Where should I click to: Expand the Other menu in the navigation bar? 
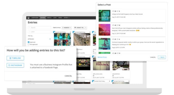click(67, 18)
